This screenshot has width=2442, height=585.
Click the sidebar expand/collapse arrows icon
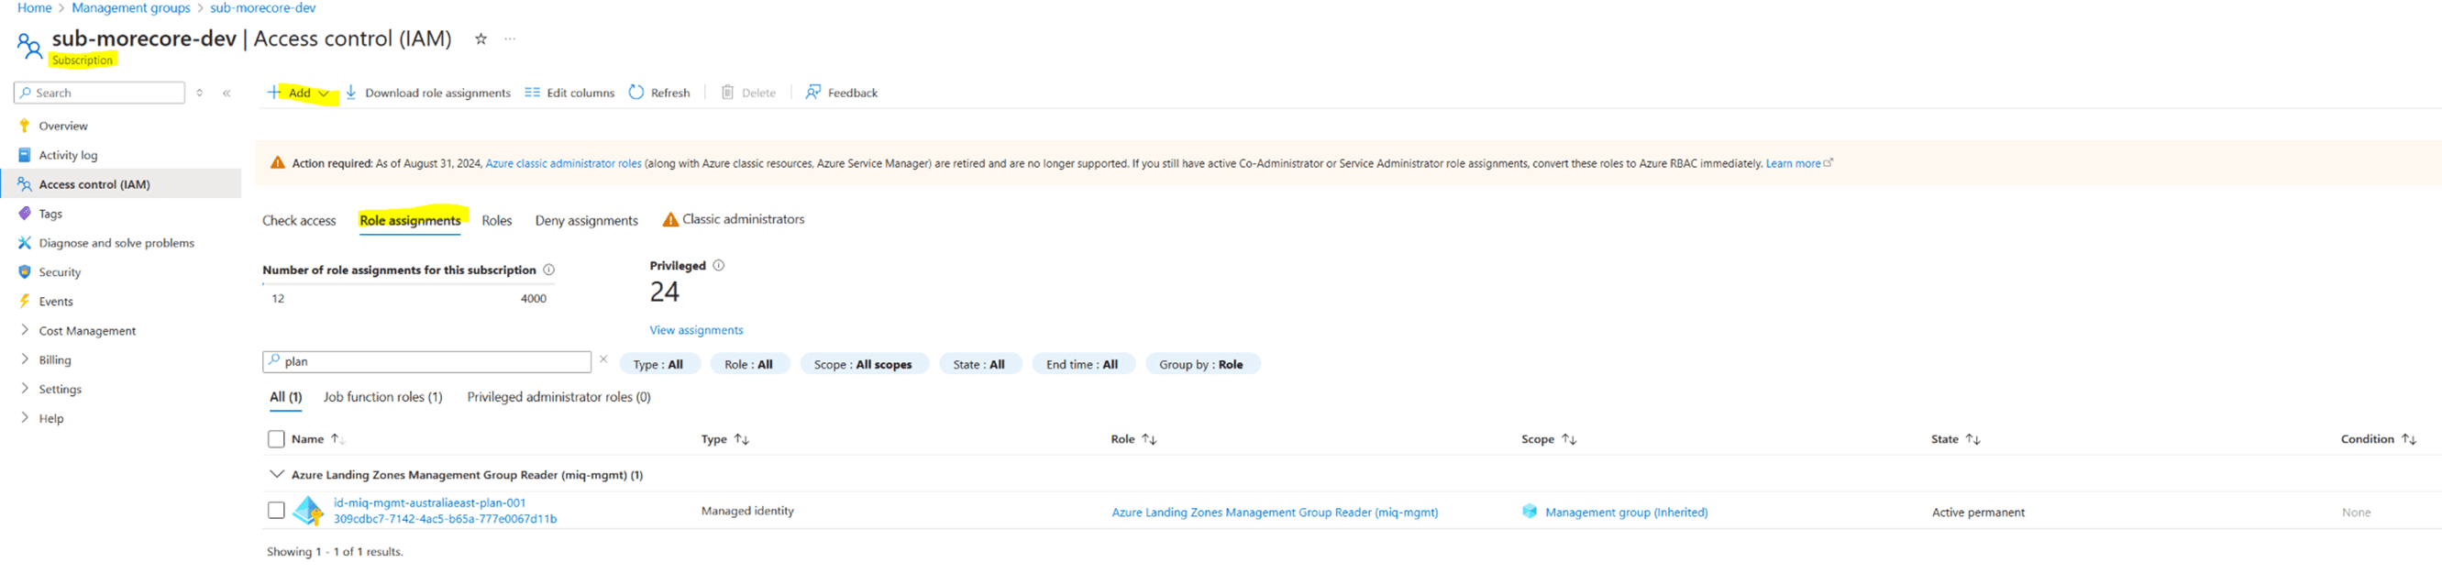(199, 93)
